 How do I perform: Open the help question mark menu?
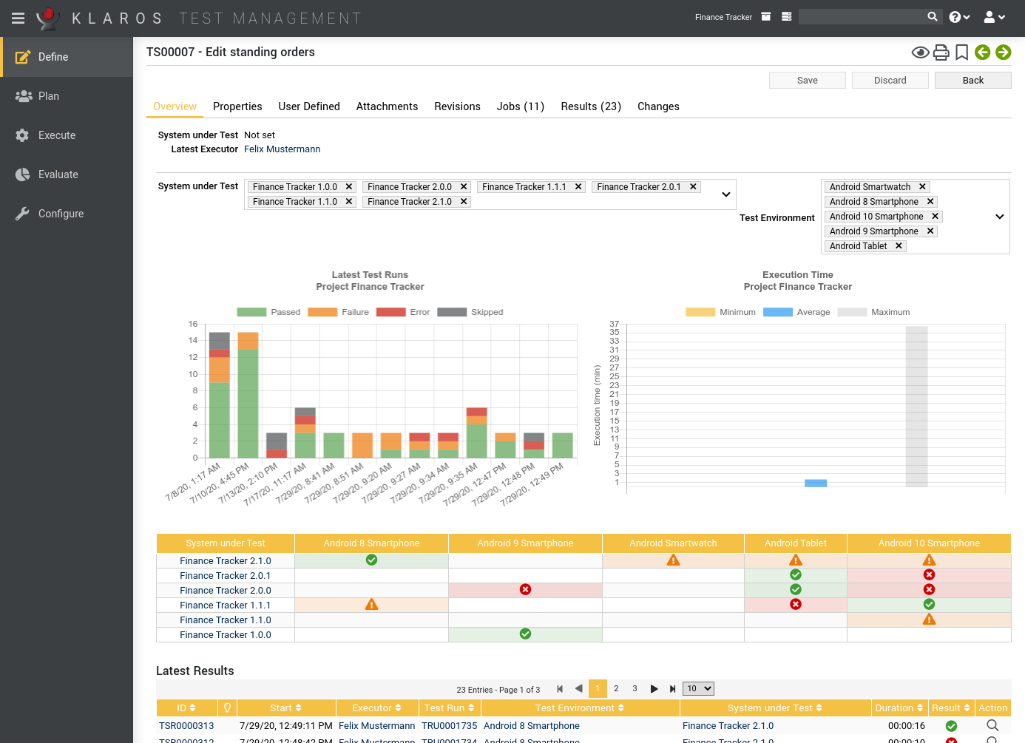[x=959, y=17]
